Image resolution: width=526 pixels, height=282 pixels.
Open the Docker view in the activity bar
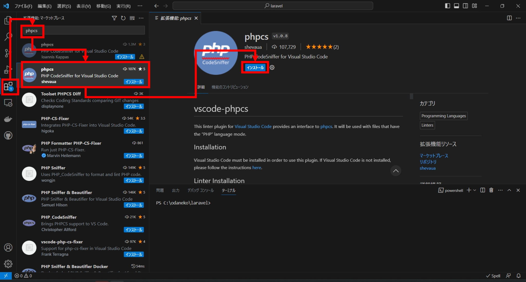click(x=8, y=119)
